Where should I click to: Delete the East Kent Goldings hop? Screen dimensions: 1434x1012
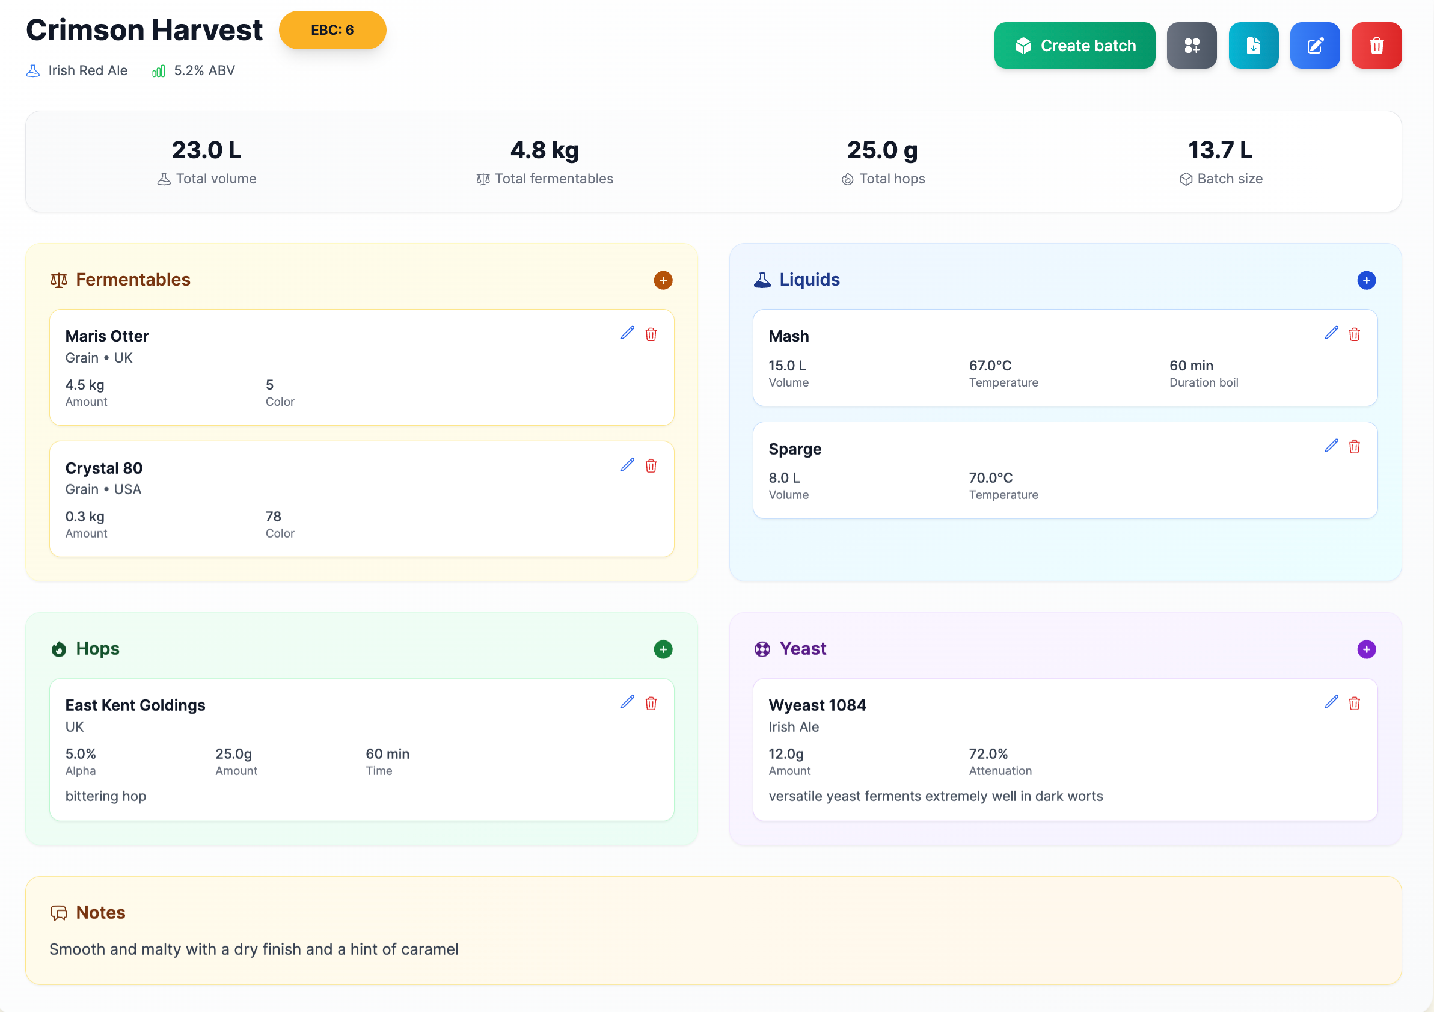pyautogui.click(x=651, y=703)
